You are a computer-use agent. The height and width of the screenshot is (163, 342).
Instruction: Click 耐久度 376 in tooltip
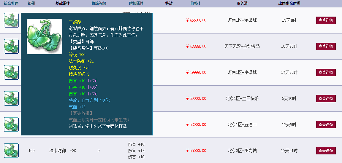point(79,68)
